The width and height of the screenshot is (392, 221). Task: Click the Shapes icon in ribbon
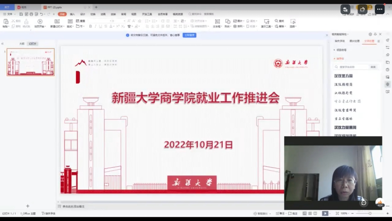click(x=227, y=21)
